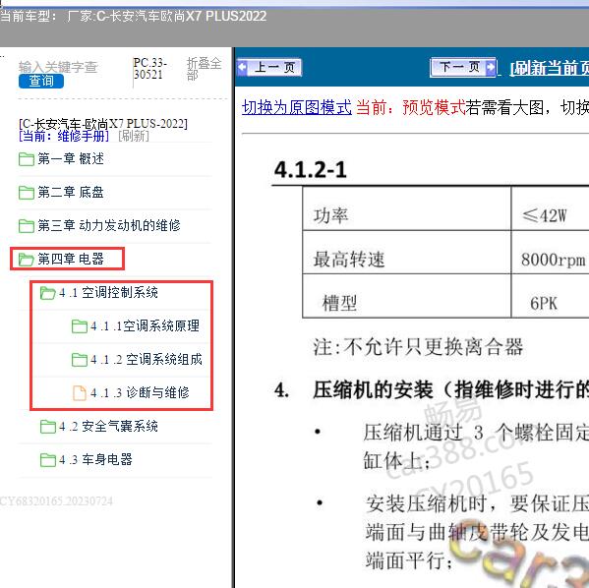Click folder icon of 4.2 安全气囊系统
Viewport: 589px width, 588px height.
pyautogui.click(x=48, y=427)
